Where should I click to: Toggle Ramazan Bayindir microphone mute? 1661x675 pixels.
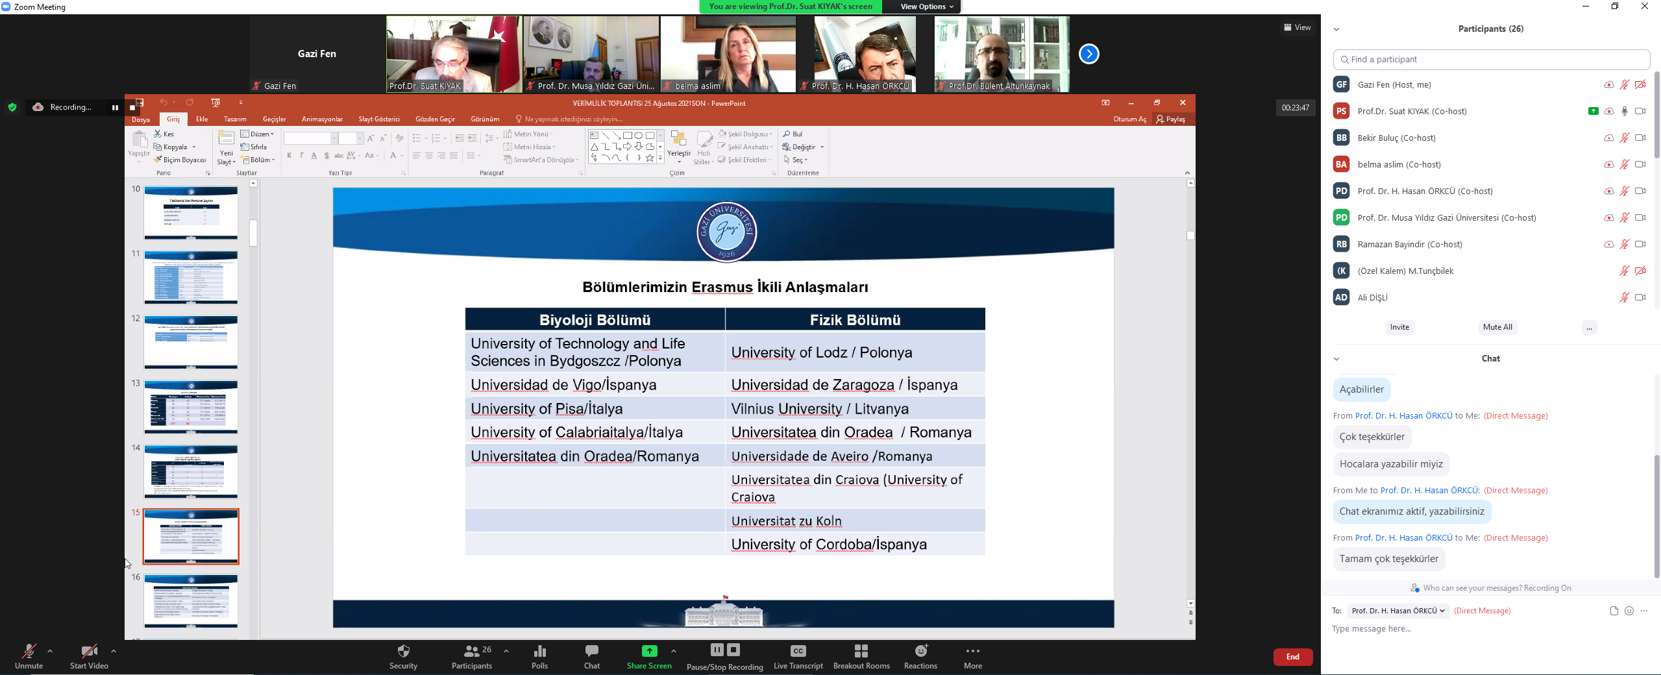pos(1624,244)
